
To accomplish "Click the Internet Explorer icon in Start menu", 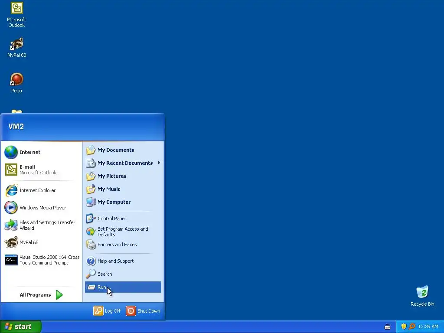I will (x=11, y=190).
